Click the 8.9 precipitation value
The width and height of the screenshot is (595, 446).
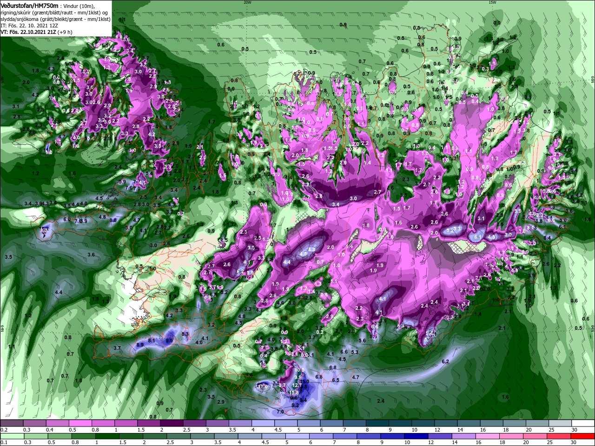[140, 345]
